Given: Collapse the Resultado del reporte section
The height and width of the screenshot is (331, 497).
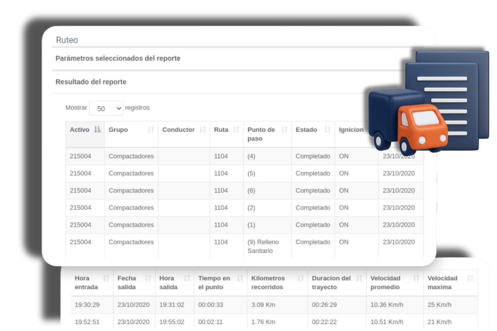Looking at the screenshot, I should click(x=91, y=82).
